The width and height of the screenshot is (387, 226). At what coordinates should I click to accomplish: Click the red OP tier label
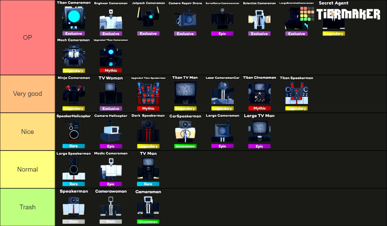[27, 37]
